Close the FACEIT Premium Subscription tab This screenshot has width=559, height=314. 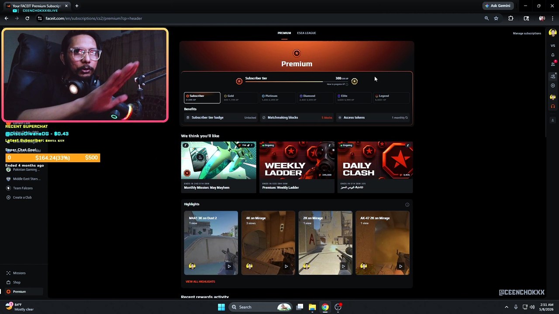66,6
